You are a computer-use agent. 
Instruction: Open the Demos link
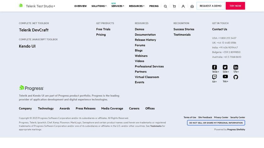click(x=140, y=29)
